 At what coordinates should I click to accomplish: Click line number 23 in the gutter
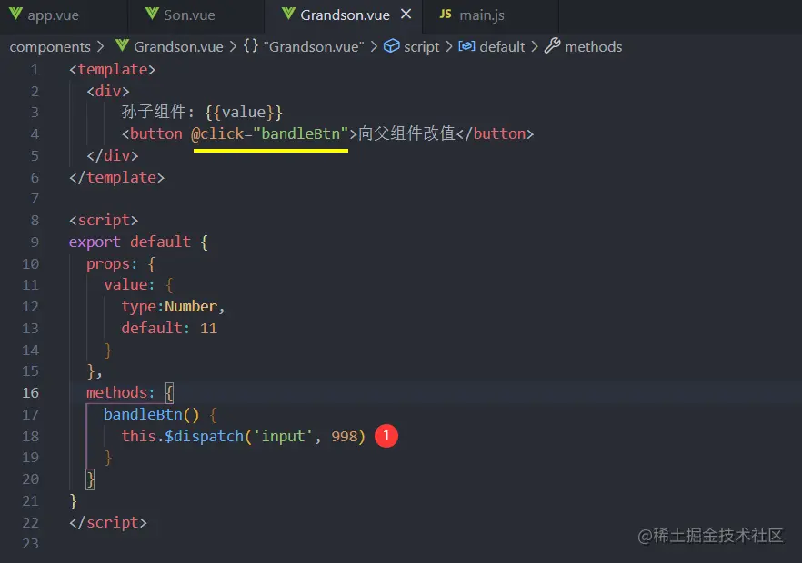click(x=30, y=544)
